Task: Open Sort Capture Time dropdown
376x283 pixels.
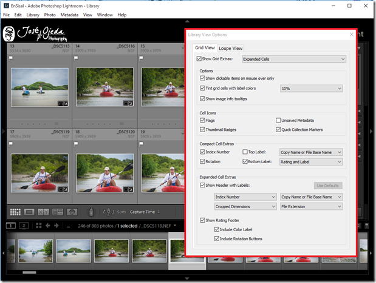Action: [145, 212]
